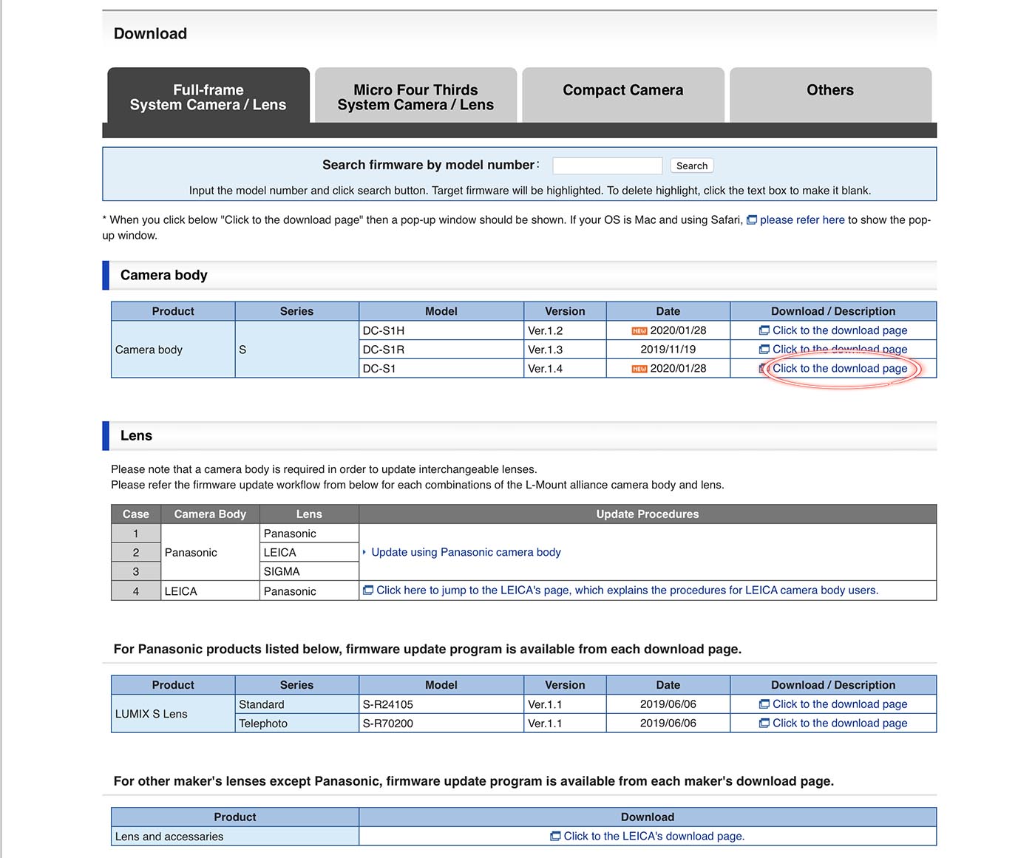The width and height of the screenshot is (1035, 858).
Task: Switch to Micro Four Thirds System Camera tab
Action: click(x=415, y=97)
